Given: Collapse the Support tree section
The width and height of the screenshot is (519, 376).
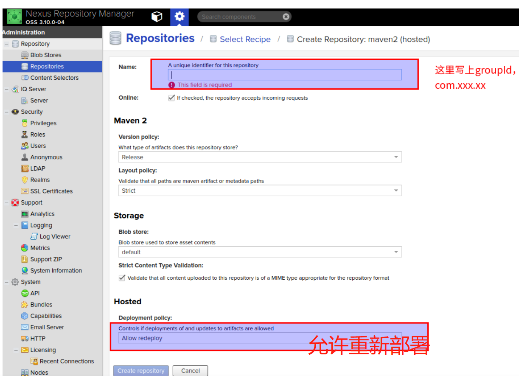Looking at the screenshot, I should (x=6, y=202).
